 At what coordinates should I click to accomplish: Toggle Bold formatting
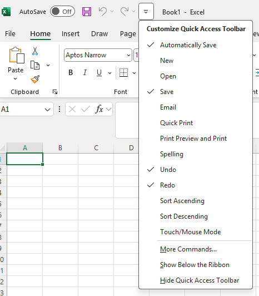[71, 72]
